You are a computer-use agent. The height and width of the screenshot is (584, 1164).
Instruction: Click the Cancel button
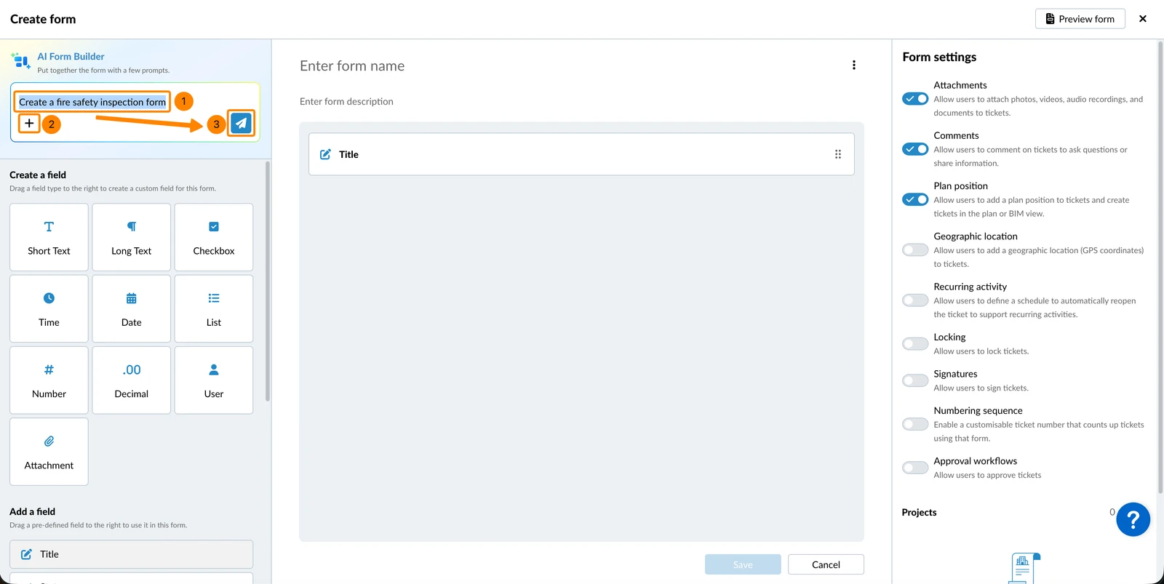[x=826, y=564]
